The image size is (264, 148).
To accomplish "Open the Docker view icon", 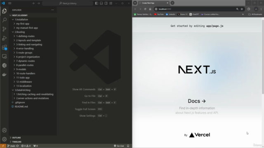I will (x=5, y=74).
